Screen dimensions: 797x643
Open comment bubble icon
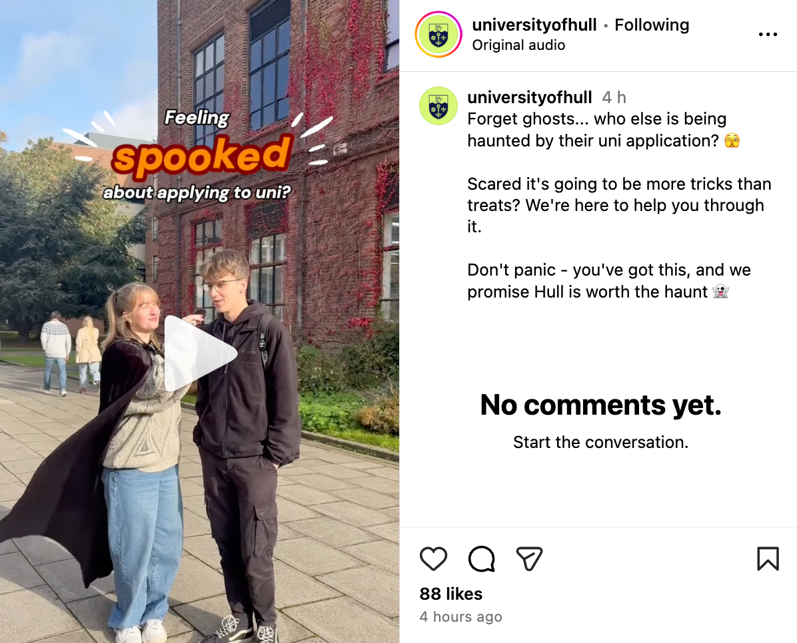(481, 558)
